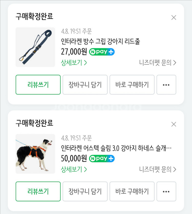Open more options for leash order
Image resolution: width=192 pixels, height=214 pixels.
(166, 85)
